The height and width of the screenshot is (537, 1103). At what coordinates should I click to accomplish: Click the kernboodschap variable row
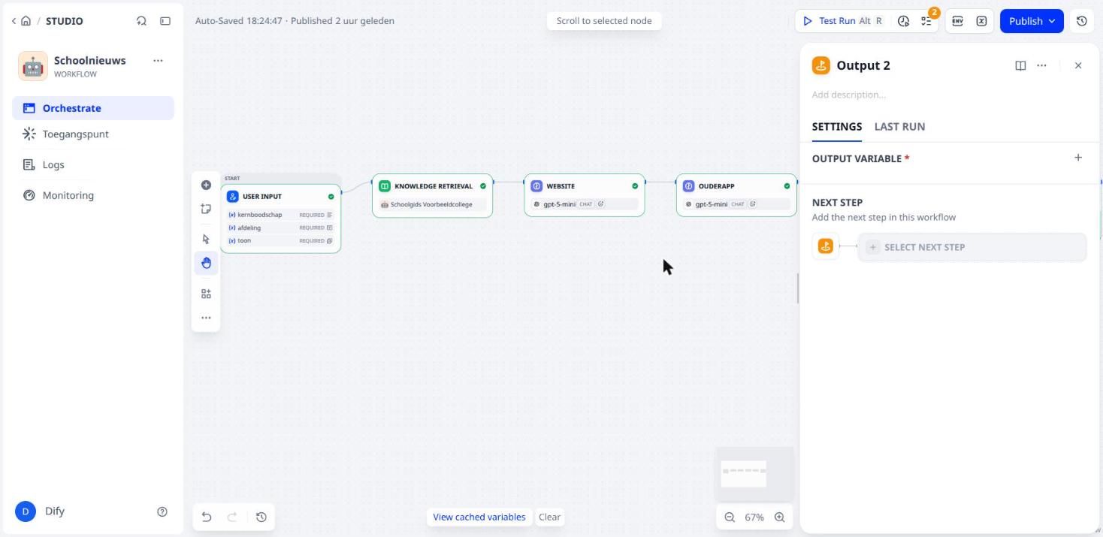coord(280,215)
